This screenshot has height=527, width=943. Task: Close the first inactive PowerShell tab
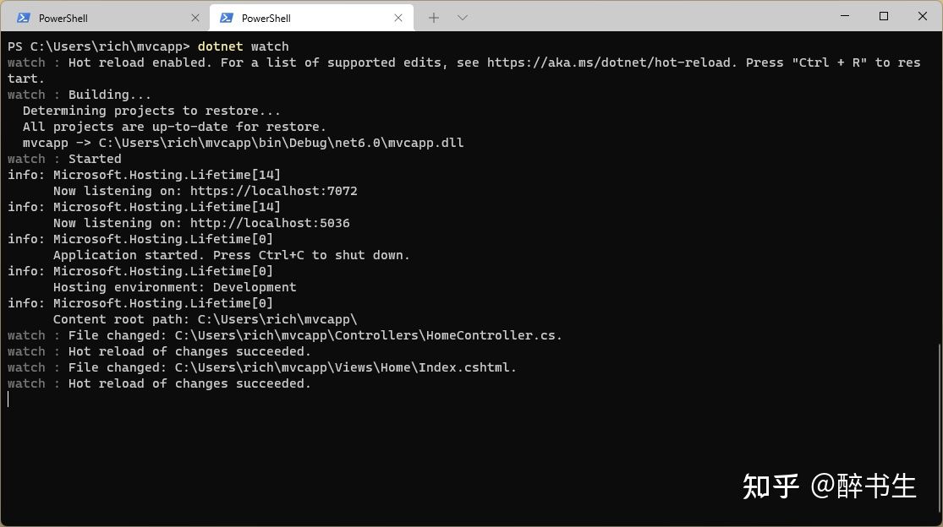click(195, 18)
